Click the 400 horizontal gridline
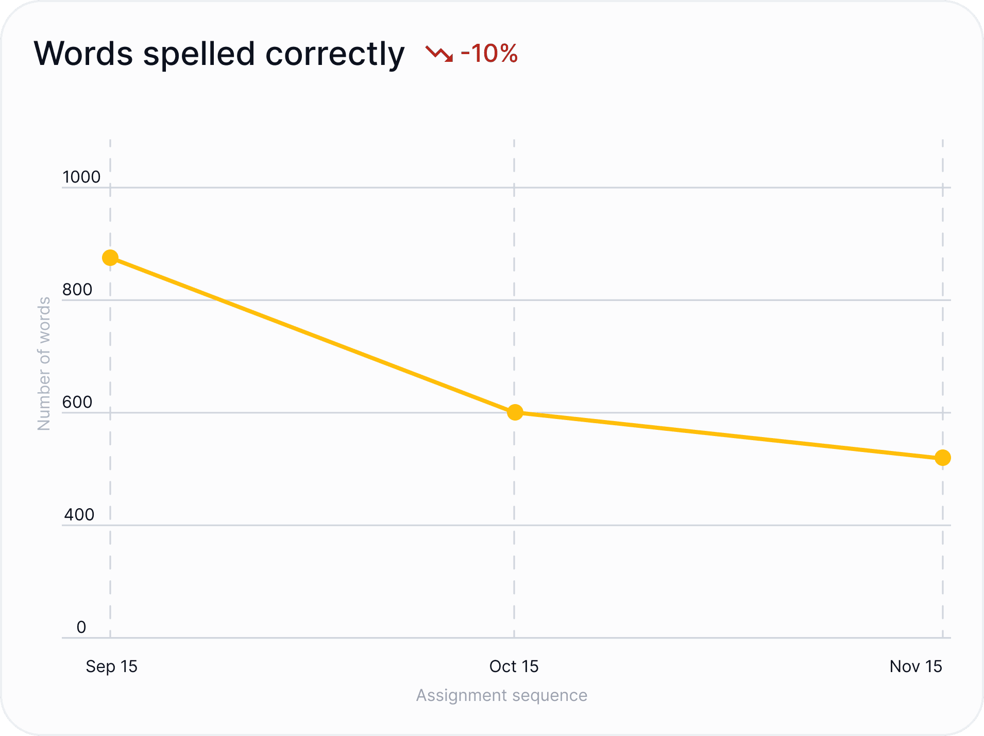The image size is (984, 736). click(506, 525)
